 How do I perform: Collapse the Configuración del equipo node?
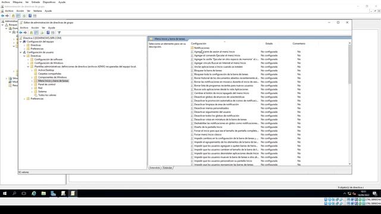pos(21,42)
